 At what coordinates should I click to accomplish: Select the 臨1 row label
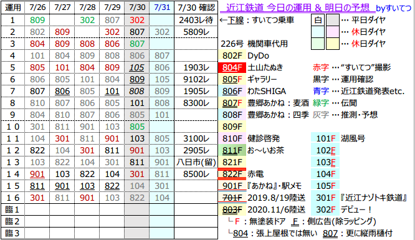[x=12, y=209]
